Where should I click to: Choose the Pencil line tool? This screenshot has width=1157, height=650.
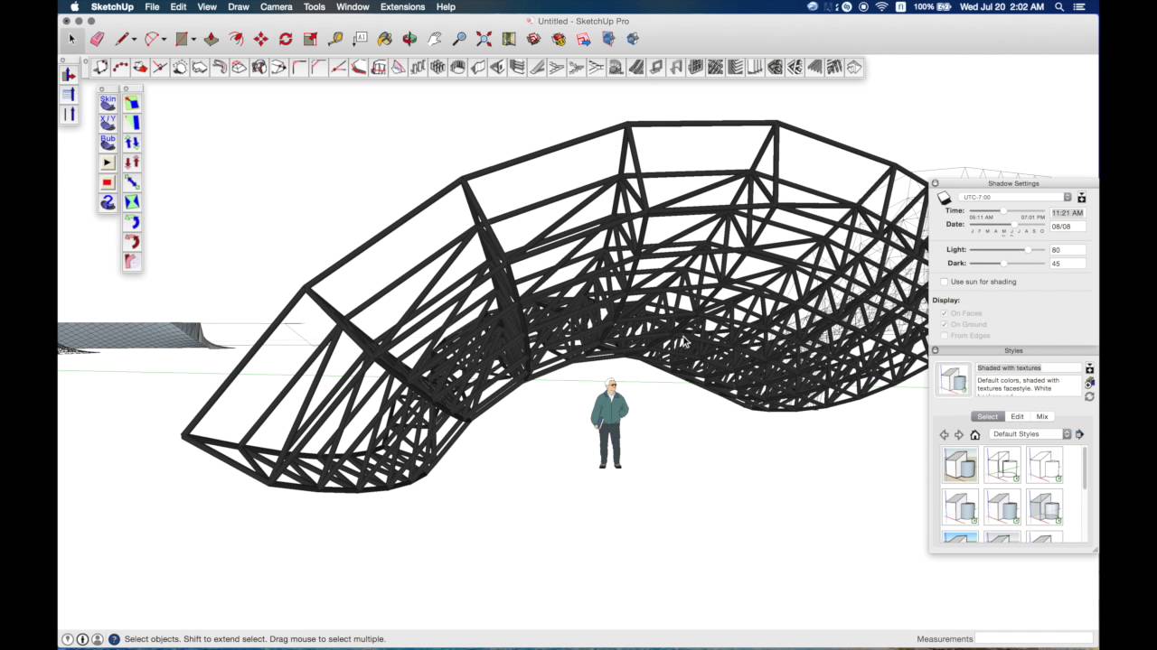pyautogui.click(x=121, y=39)
